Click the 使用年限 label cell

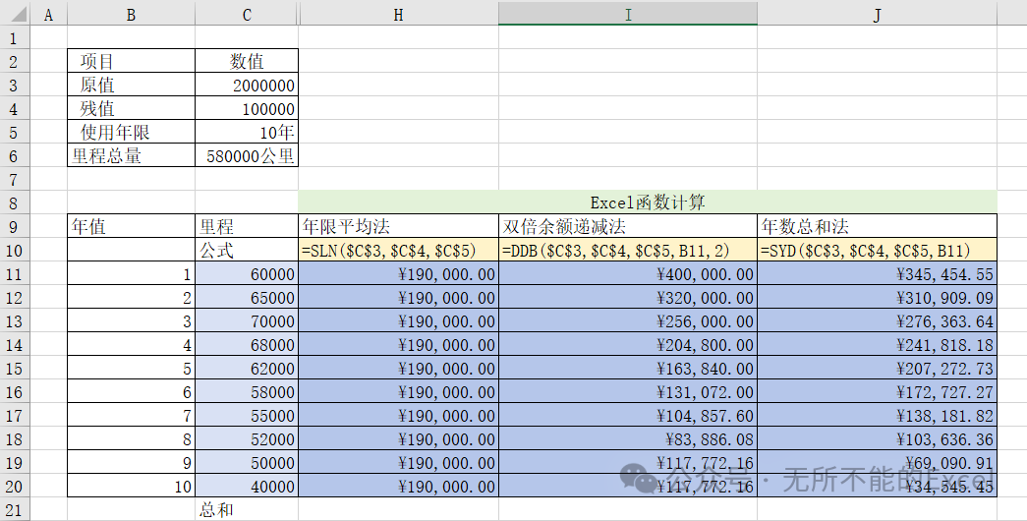(x=131, y=132)
